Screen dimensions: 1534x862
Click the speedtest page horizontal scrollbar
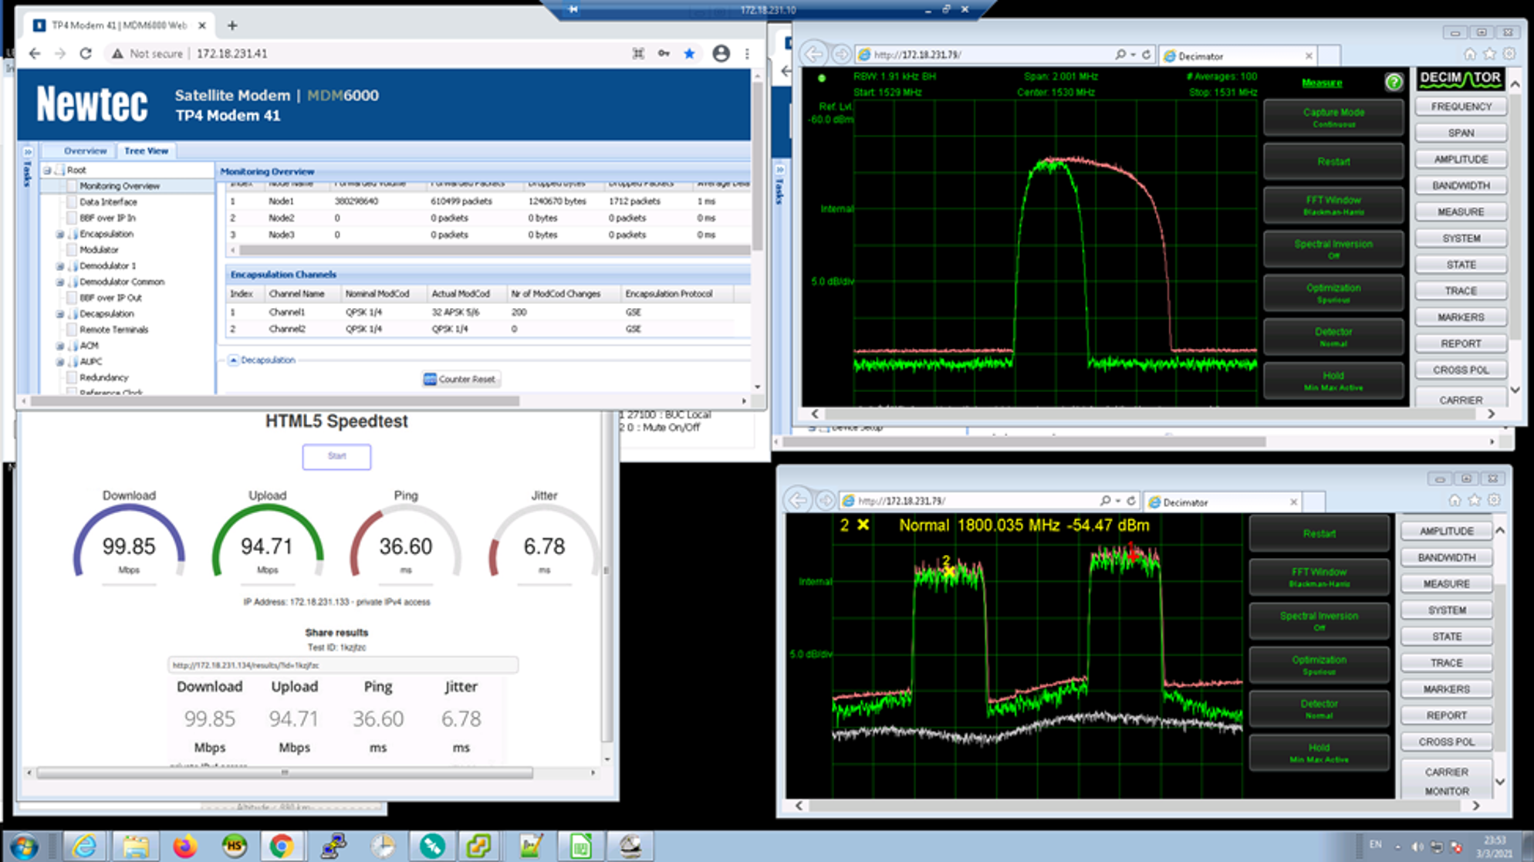(285, 772)
